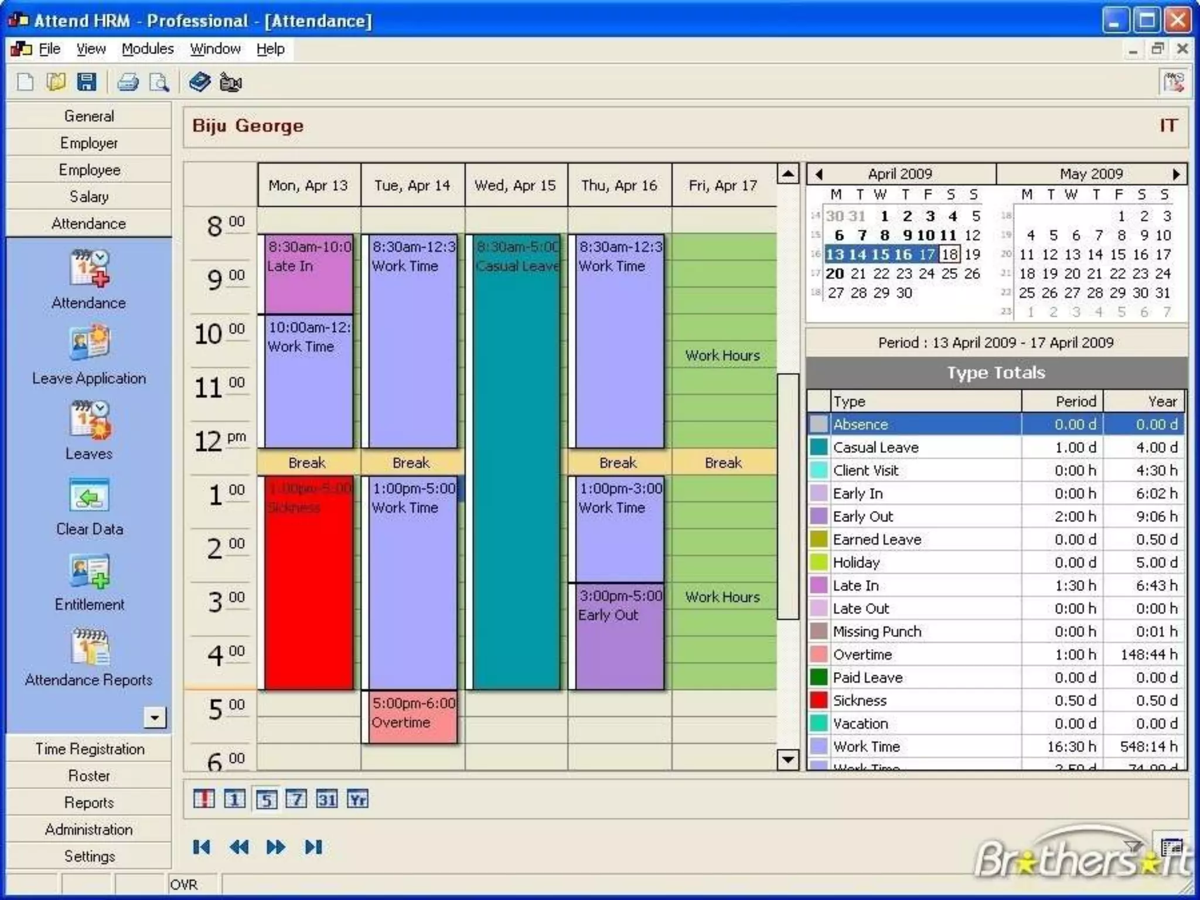Image resolution: width=1200 pixels, height=900 pixels.
Task: Select April 18 in the calendar
Action: click(x=950, y=254)
